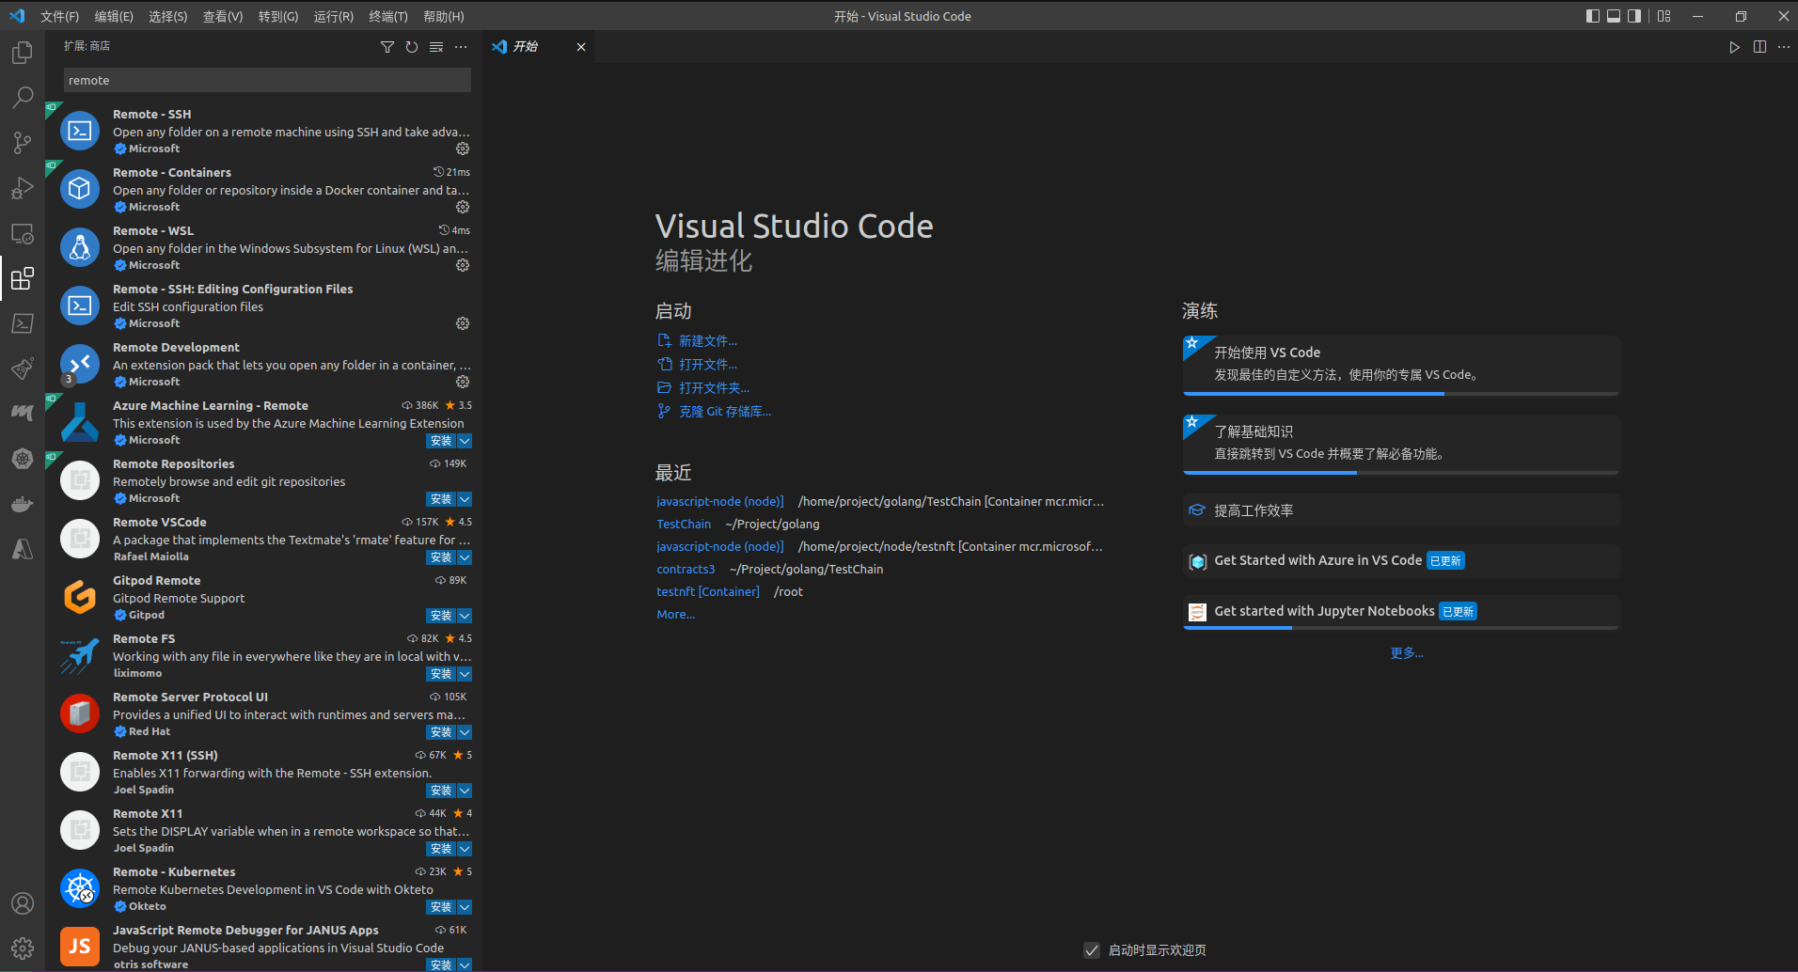1798x972 pixels.
Task: Expand install dropdown for Remote X11 (SSH)
Action: 465,791
